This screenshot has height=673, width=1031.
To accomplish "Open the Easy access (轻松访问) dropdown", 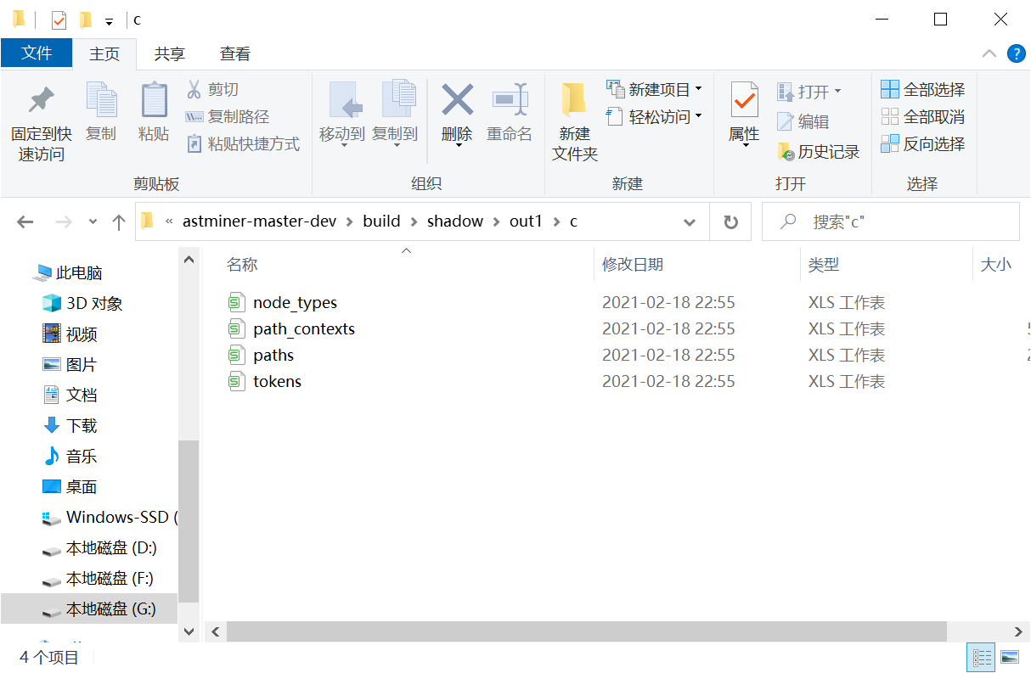I will point(654,116).
